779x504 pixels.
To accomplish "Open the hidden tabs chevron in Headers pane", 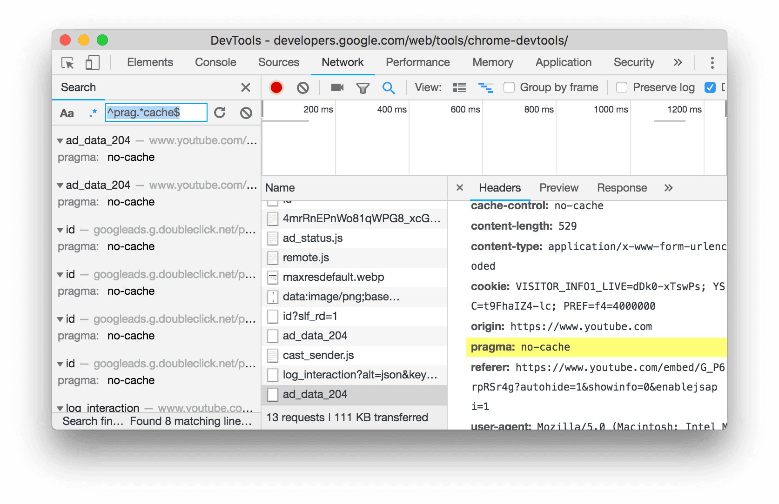I will 669,188.
